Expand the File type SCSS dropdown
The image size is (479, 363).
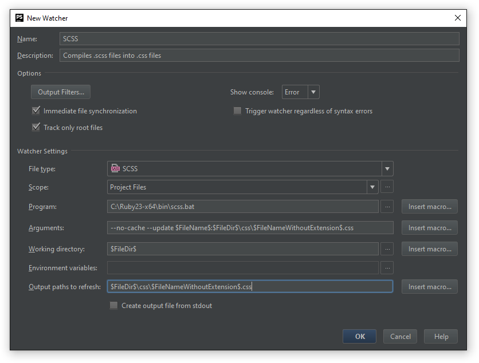tap(387, 169)
